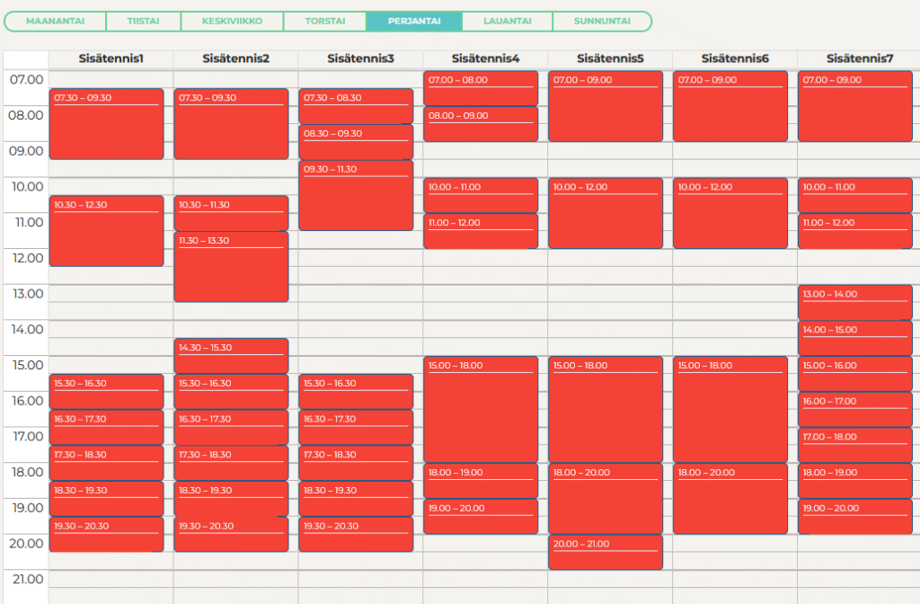Select the Torstai tab
Viewport: 920px width, 604px height.
(x=324, y=21)
